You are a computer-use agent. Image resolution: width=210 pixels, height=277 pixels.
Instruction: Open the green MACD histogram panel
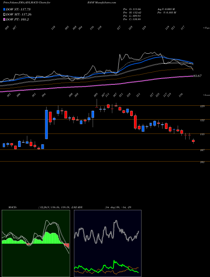(x=36, y=243)
